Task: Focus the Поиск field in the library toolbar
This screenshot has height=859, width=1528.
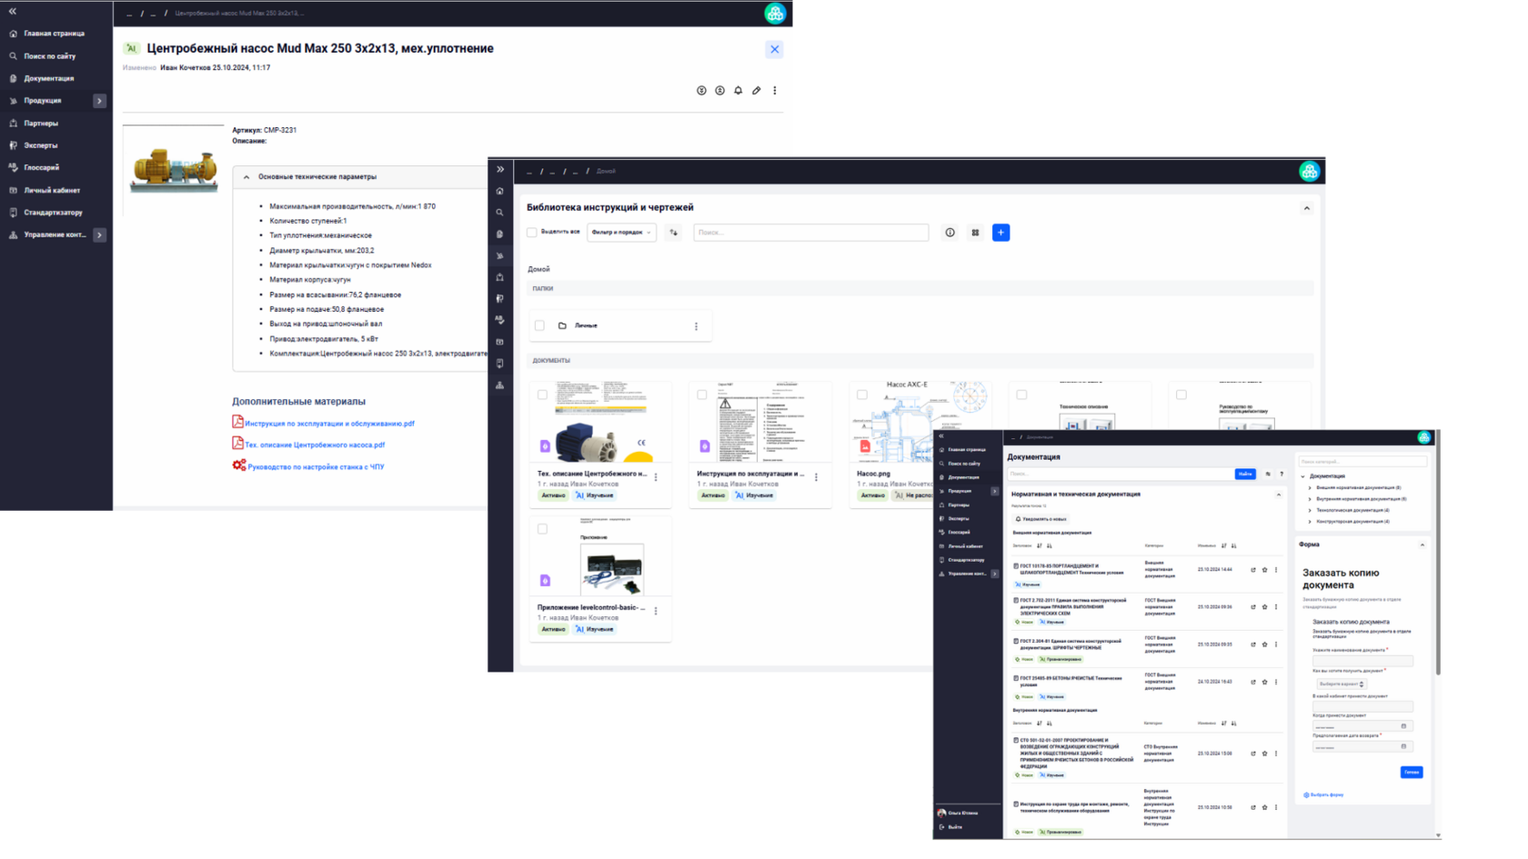Action: tap(811, 233)
